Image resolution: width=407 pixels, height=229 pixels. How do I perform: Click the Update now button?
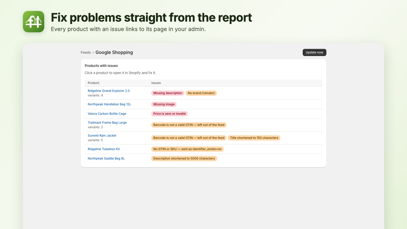(314, 52)
